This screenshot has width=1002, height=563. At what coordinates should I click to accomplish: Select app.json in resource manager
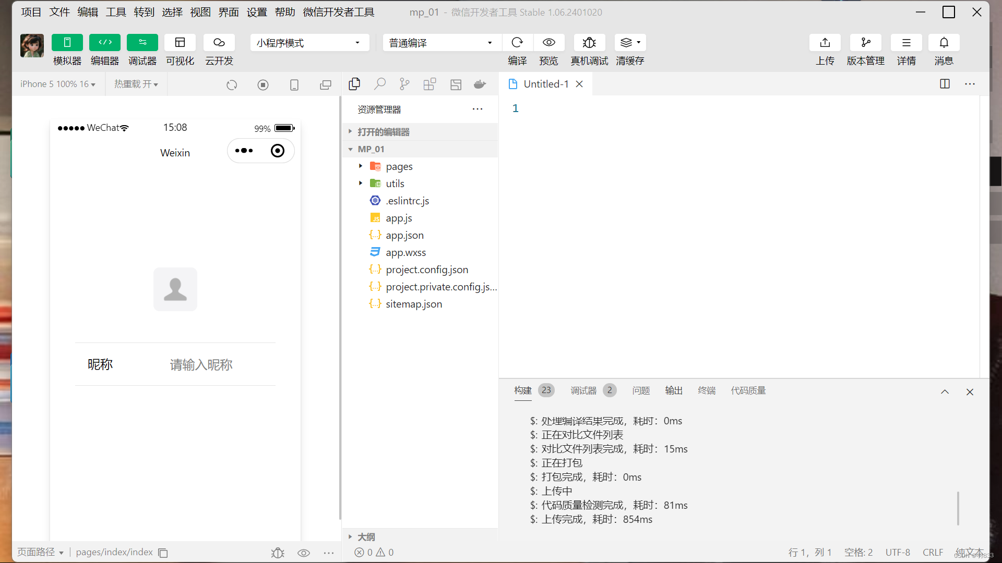[404, 235]
